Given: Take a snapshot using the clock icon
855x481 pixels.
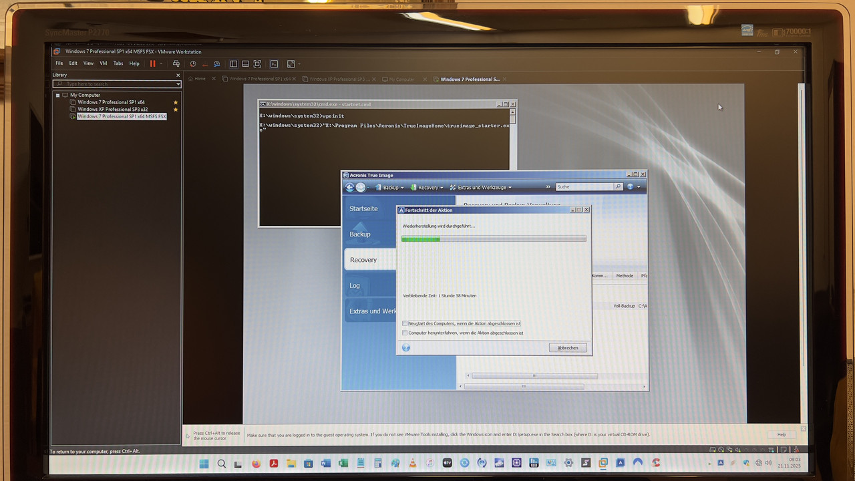Looking at the screenshot, I should point(193,63).
